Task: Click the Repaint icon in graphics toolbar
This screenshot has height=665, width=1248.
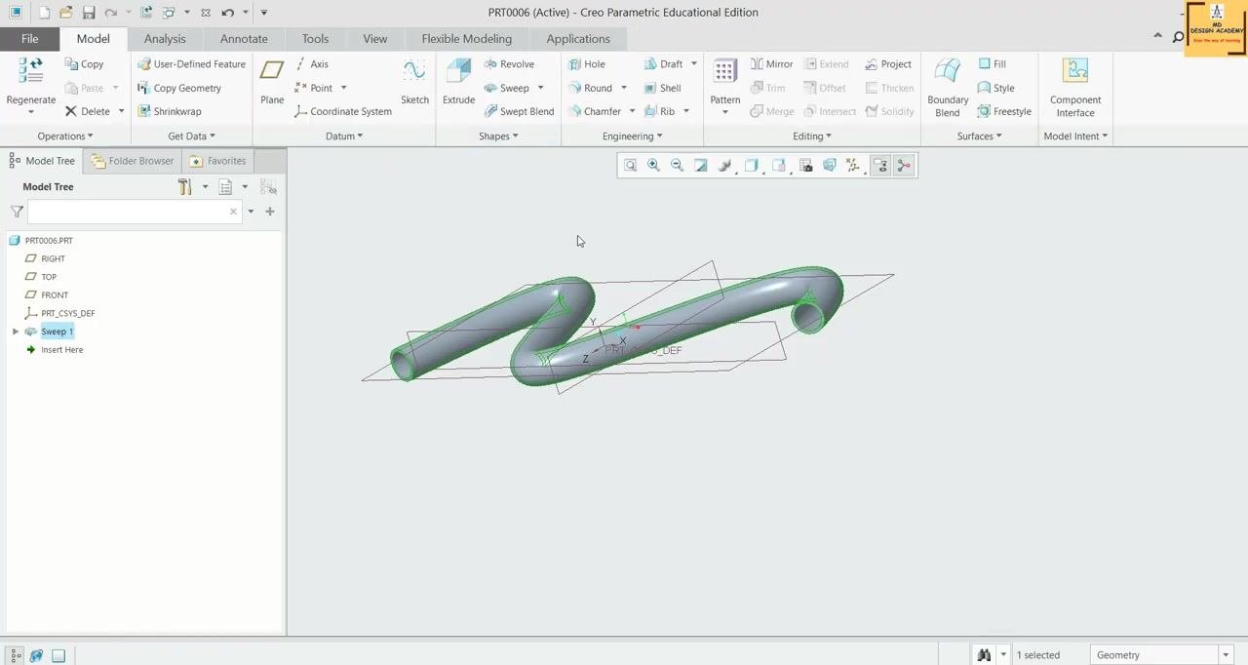Action: click(700, 166)
